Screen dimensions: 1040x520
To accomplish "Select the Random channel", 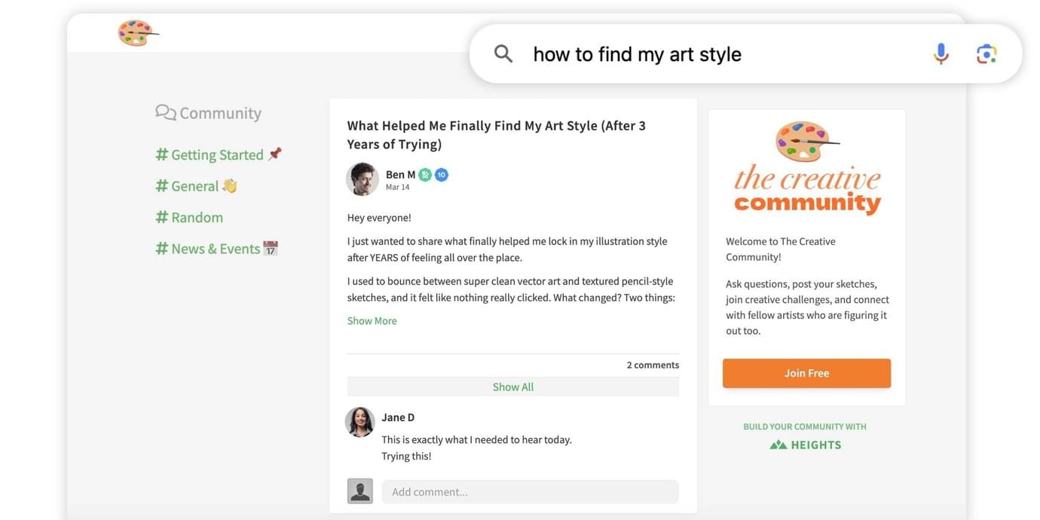I will 197,218.
